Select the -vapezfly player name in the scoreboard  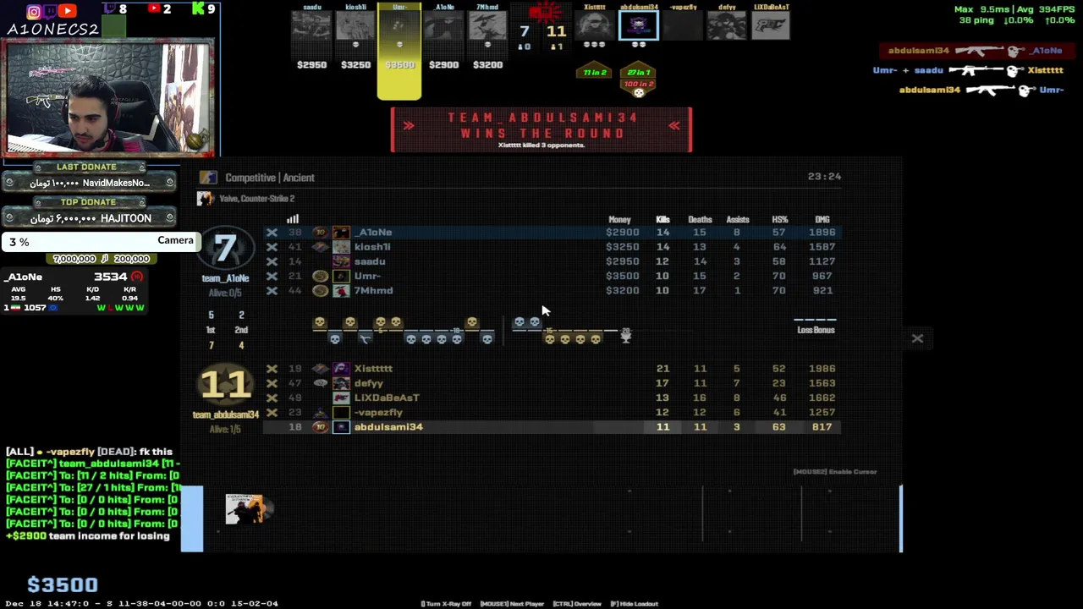pyautogui.click(x=378, y=413)
